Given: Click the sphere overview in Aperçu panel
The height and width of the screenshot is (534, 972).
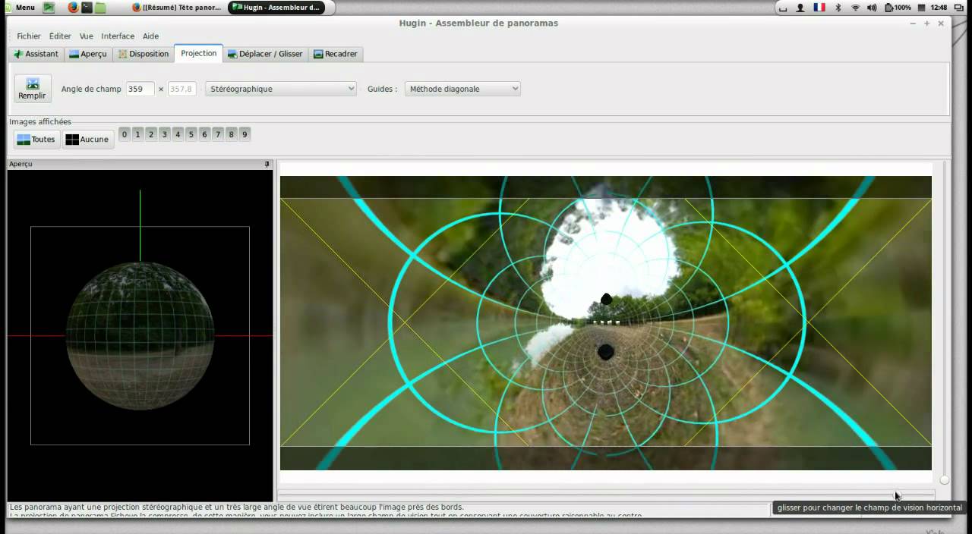Looking at the screenshot, I should (x=140, y=335).
